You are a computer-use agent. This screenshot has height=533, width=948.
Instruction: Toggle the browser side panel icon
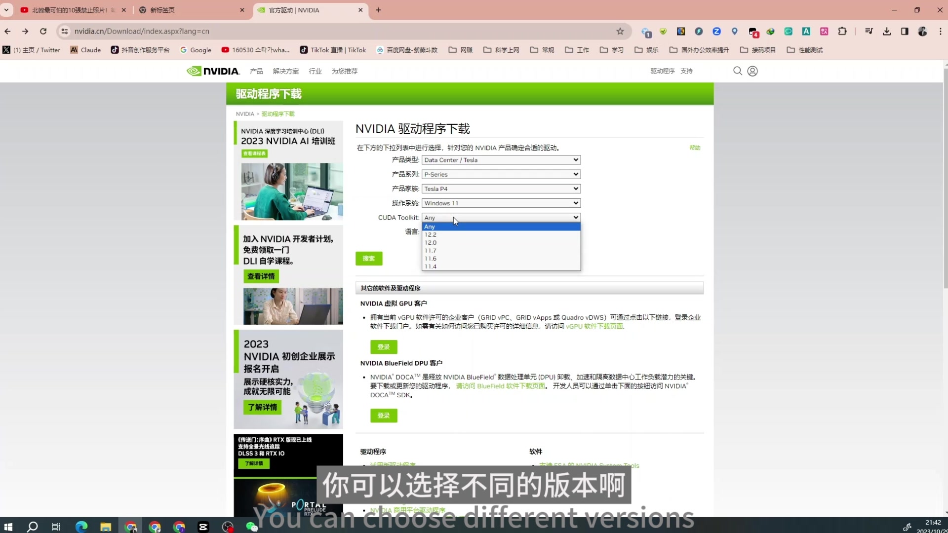tap(905, 31)
